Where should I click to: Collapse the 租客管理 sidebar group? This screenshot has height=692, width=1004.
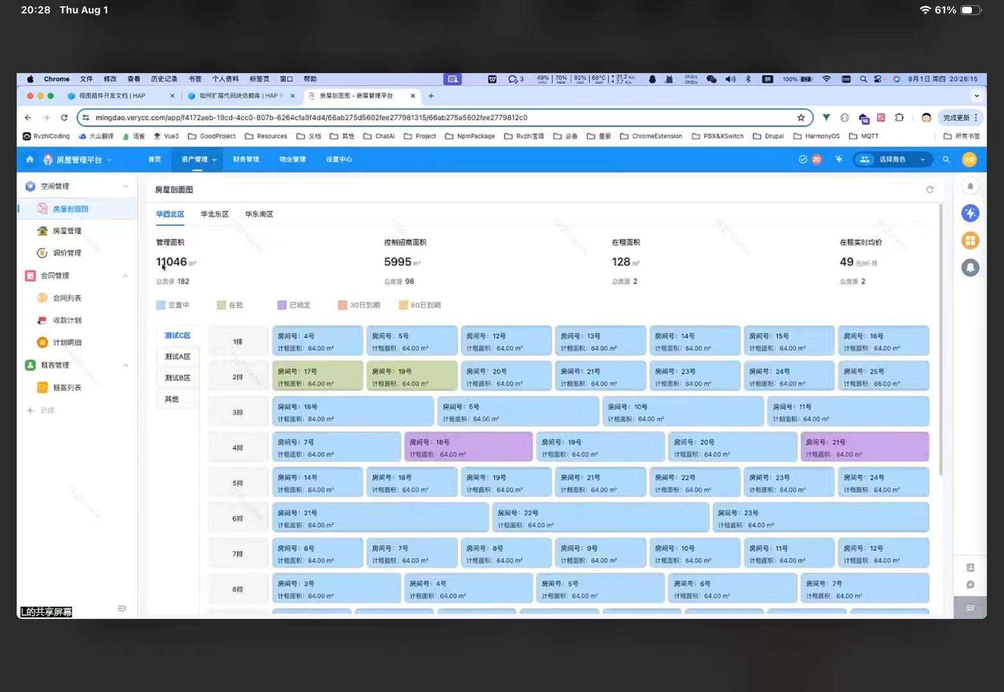[x=125, y=365]
